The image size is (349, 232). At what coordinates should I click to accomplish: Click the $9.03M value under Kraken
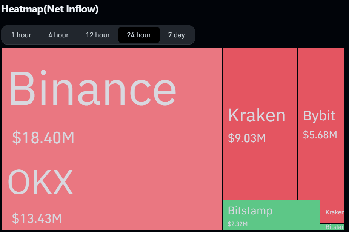[246, 138]
